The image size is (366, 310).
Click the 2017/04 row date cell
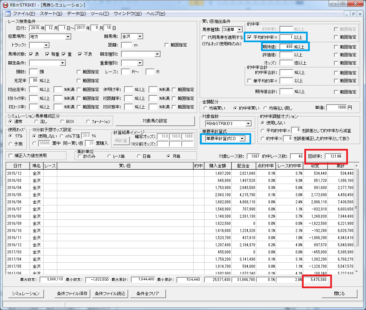[18, 259]
